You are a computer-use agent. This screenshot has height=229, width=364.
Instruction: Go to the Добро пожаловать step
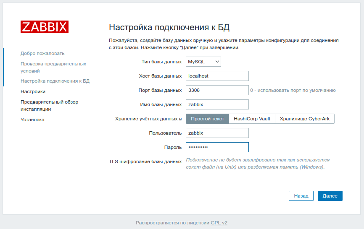(42, 53)
